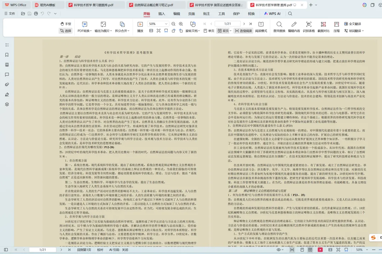Image resolution: width=382 pixels, height=254 pixels.
Task: Open the 批注 ribbon tab
Action: click(206, 14)
